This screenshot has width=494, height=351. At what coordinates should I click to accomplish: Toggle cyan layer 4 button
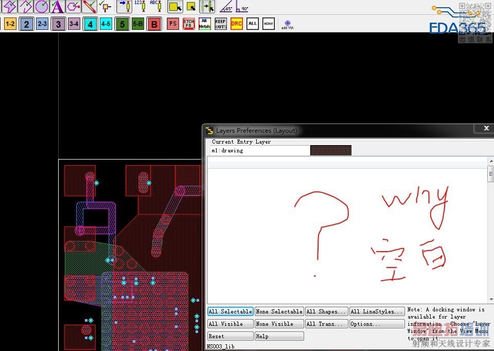(x=90, y=24)
